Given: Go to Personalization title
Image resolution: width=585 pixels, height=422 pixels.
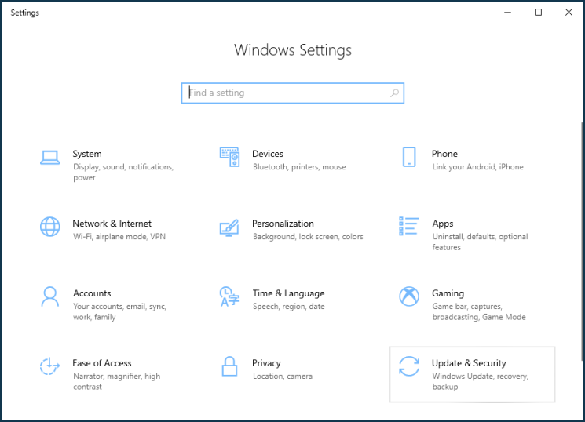Looking at the screenshot, I should click(283, 224).
